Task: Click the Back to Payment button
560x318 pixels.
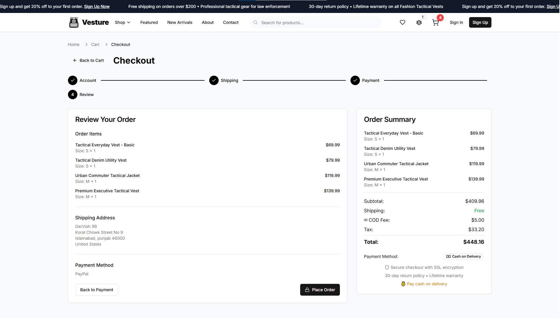Action: pos(97,290)
